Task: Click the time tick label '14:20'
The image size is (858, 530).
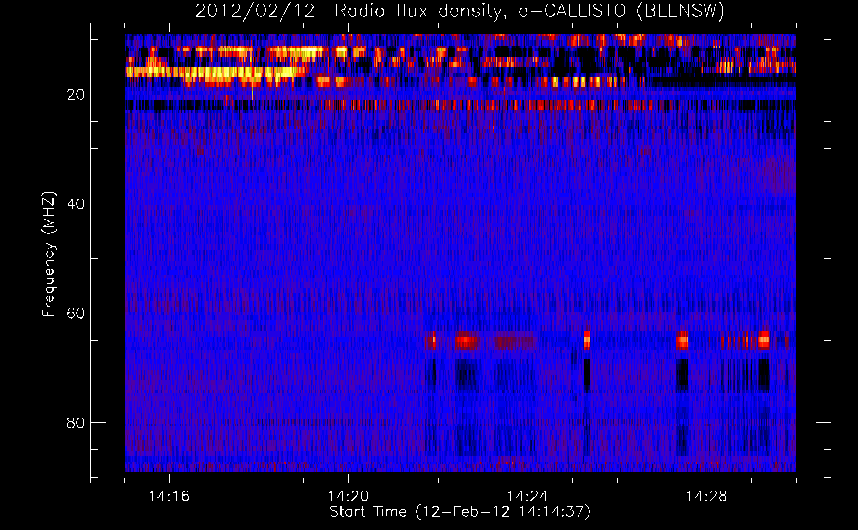Action: coord(348,497)
